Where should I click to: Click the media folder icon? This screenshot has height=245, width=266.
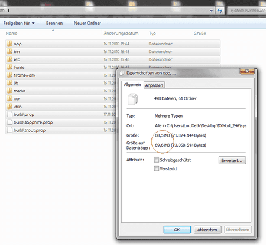point(9,91)
